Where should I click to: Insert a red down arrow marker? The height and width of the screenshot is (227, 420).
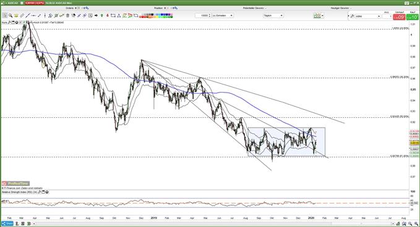(x=108, y=15)
